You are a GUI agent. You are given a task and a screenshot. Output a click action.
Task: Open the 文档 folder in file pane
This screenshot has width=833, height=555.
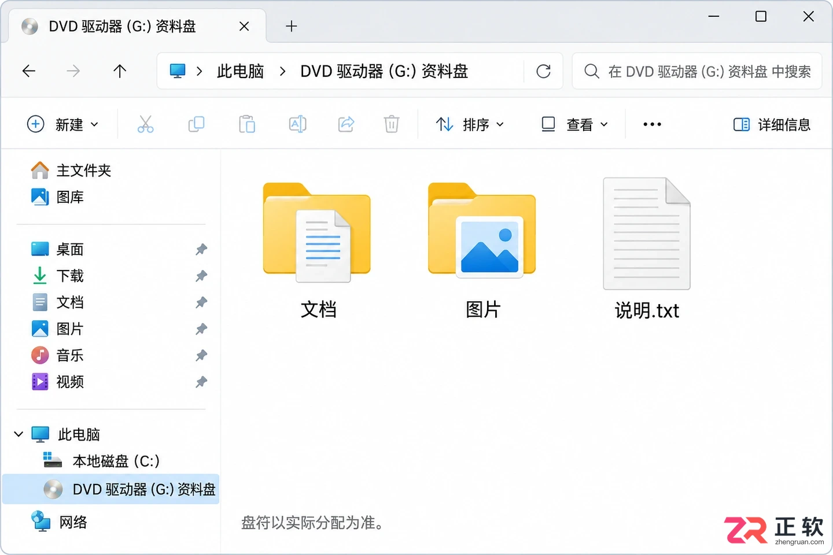[317, 250]
